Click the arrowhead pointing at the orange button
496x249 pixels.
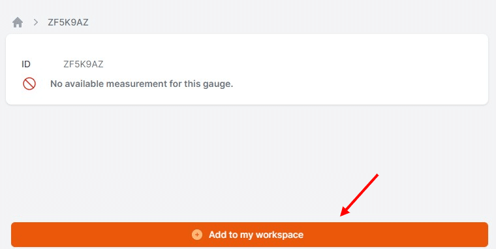[345, 212]
